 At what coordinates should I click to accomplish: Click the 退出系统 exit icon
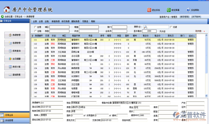(x=149, y=10)
